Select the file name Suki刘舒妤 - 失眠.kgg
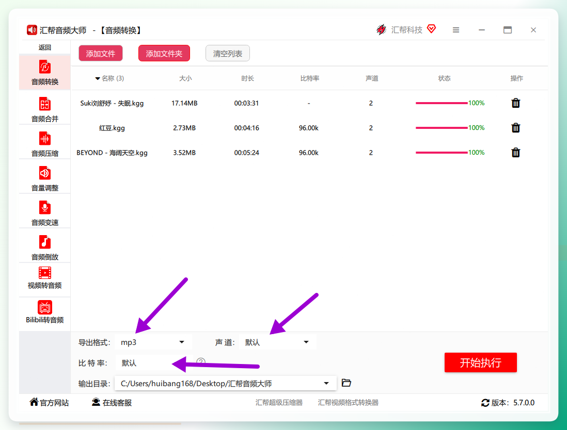 (x=112, y=103)
